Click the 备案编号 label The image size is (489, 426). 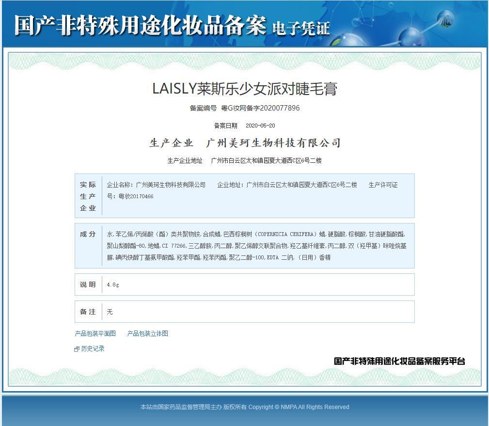click(x=203, y=108)
